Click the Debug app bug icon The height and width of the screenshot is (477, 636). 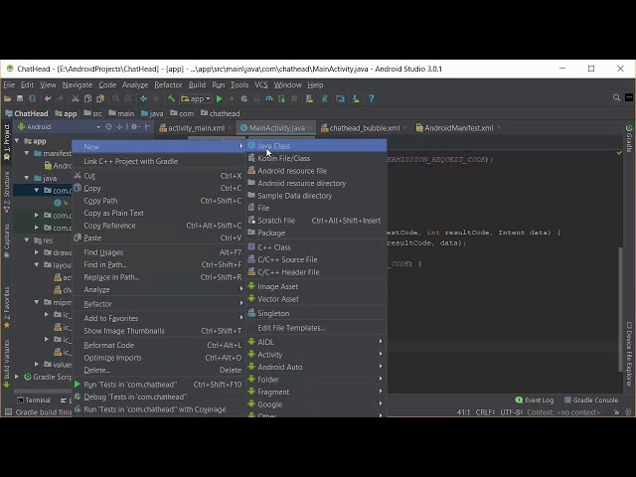click(244, 98)
